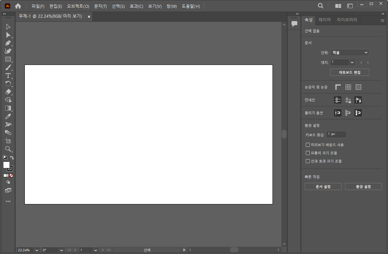
Task: Click the white Fill color swatch
Action: tap(6, 165)
